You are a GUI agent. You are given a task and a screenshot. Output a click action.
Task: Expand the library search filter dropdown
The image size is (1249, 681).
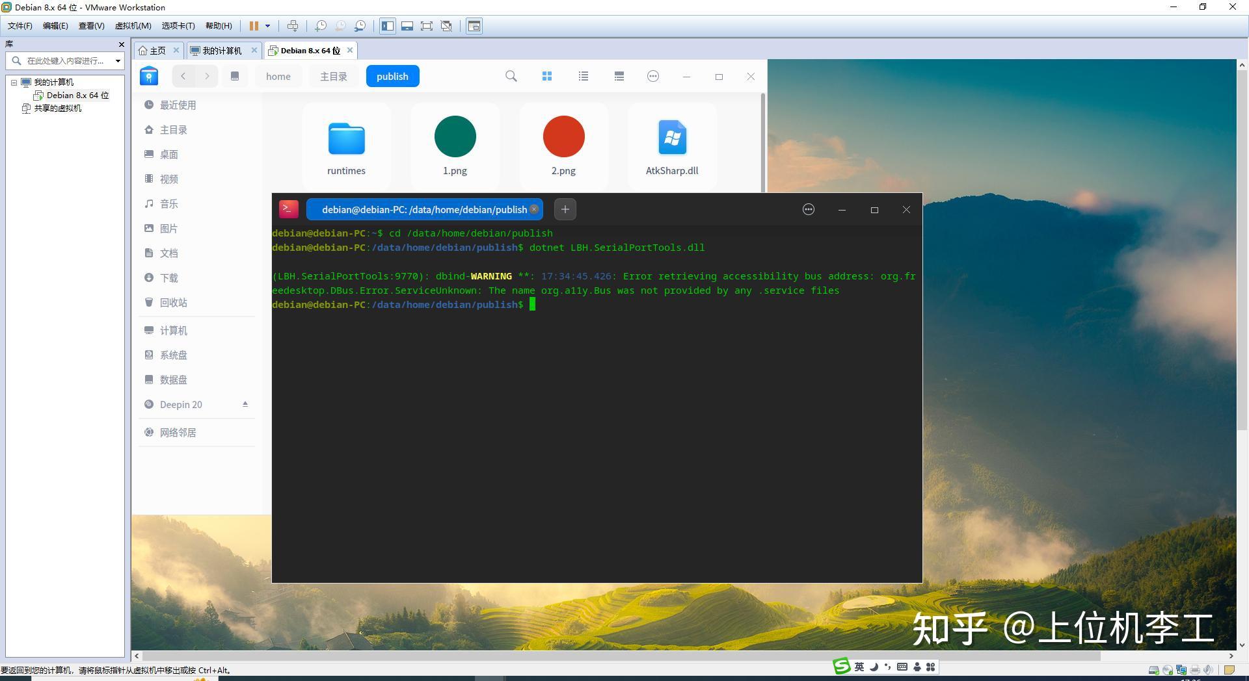(118, 60)
